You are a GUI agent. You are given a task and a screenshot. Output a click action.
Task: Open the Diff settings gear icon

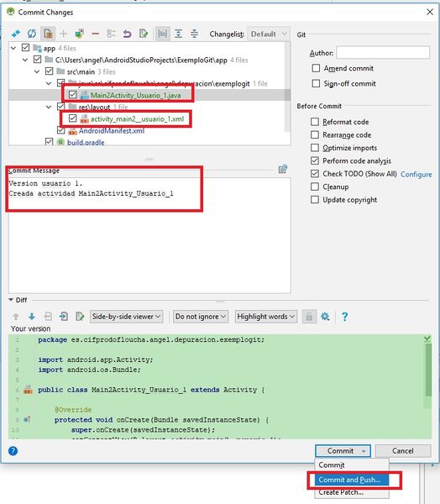click(325, 317)
